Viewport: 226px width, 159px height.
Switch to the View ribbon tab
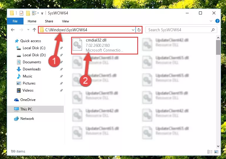[x=66, y=21]
